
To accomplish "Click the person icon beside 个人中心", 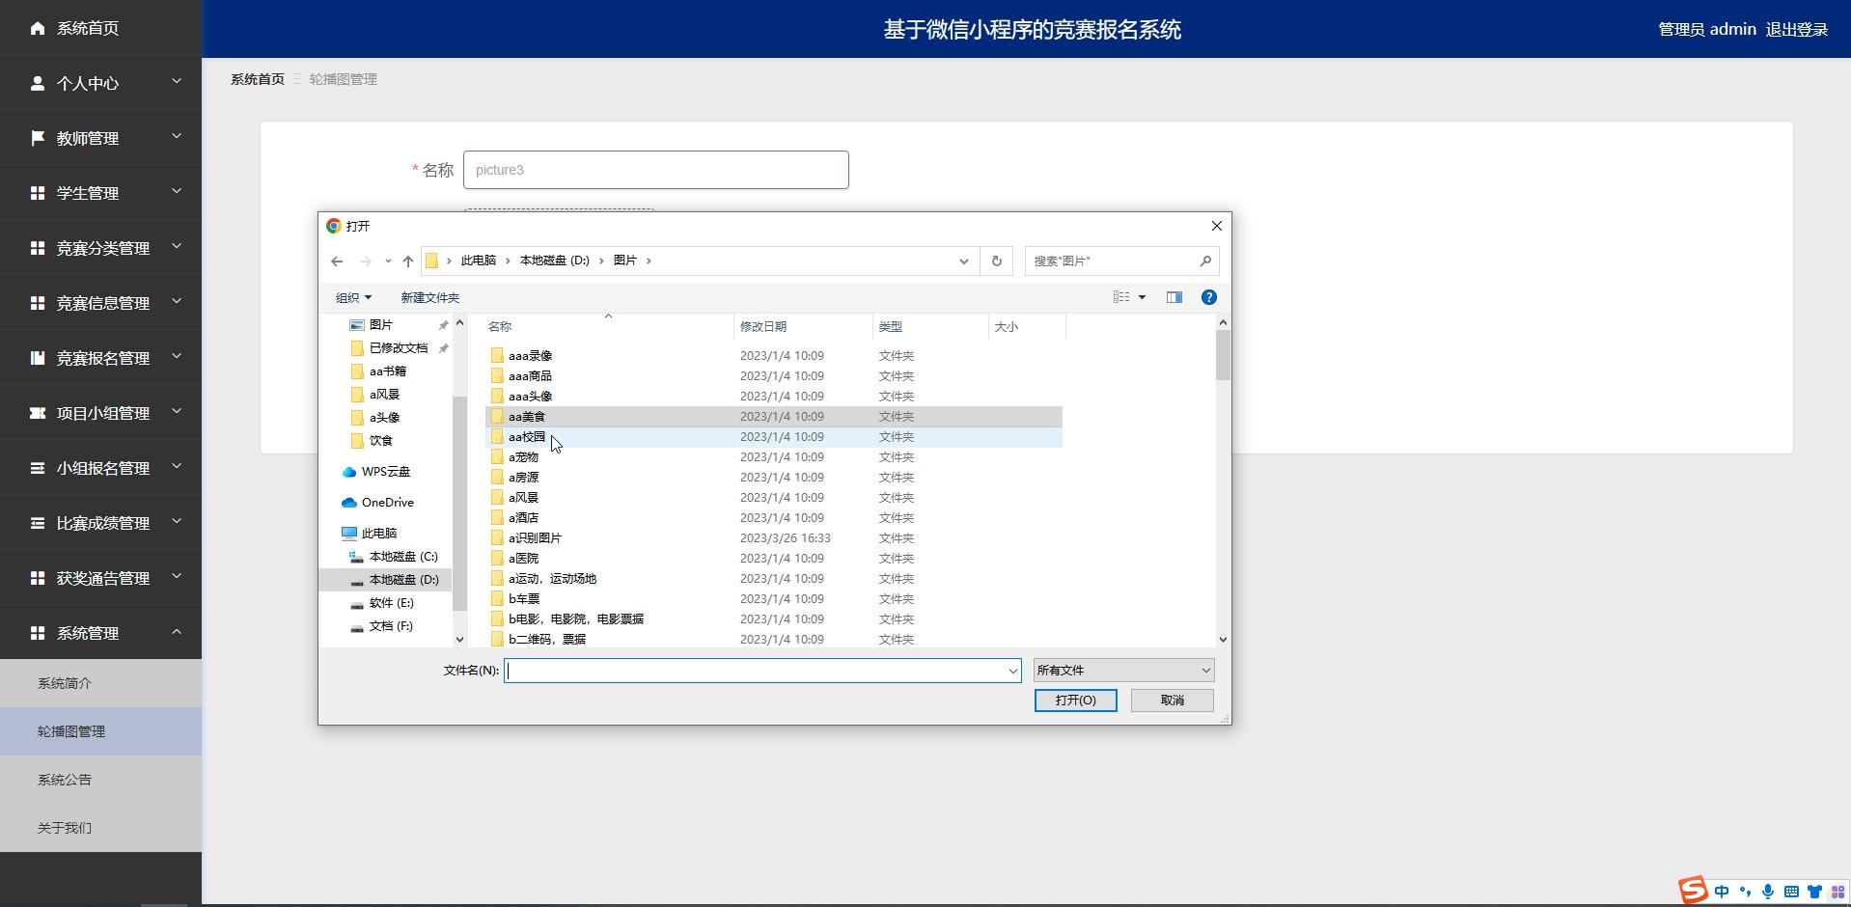I will (38, 83).
